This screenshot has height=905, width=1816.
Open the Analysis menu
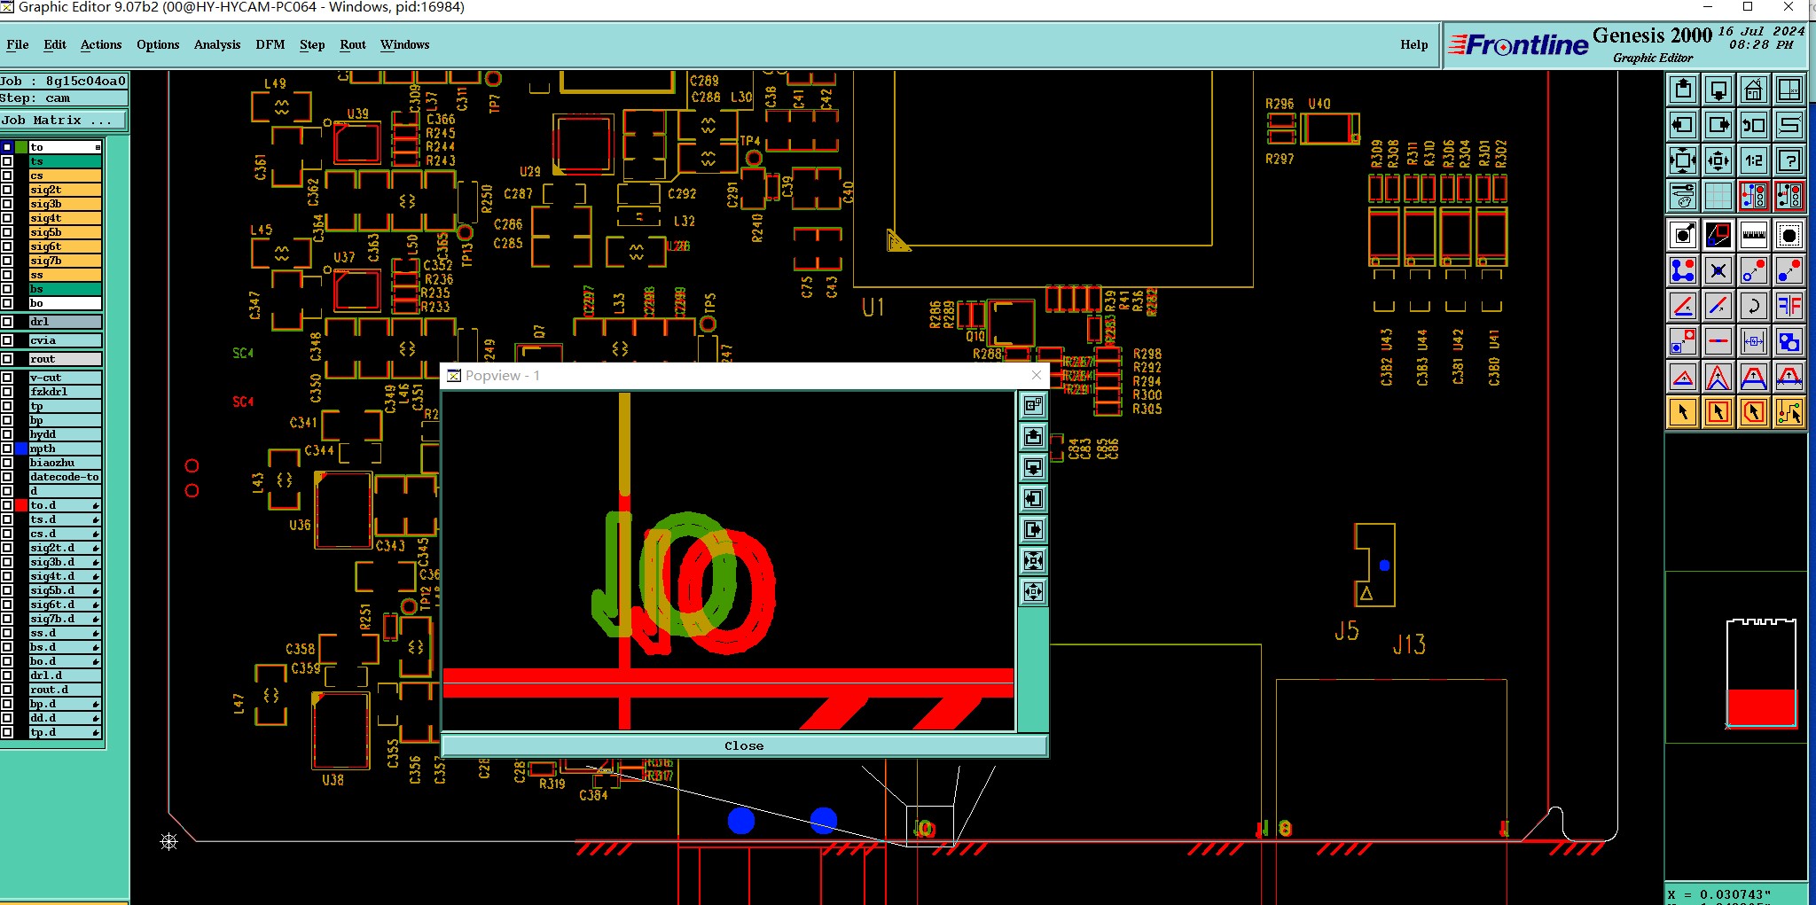point(217,44)
